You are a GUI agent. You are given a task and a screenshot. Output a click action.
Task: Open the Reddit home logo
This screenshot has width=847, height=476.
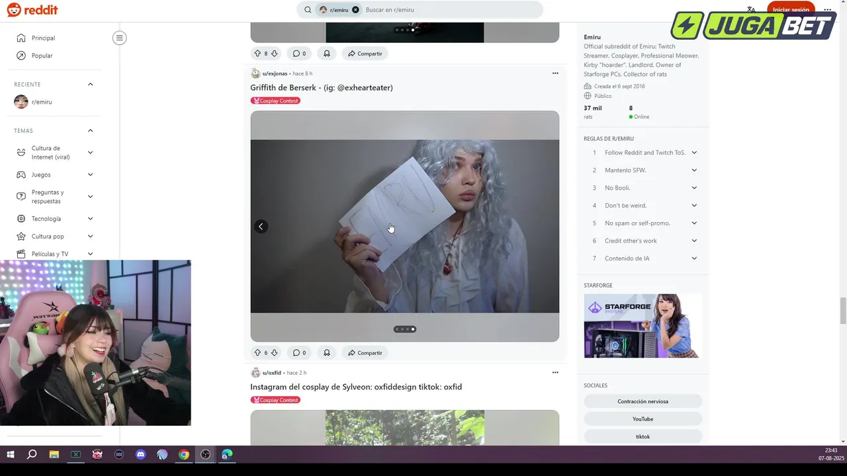pyautogui.click(x=32, y=10)
